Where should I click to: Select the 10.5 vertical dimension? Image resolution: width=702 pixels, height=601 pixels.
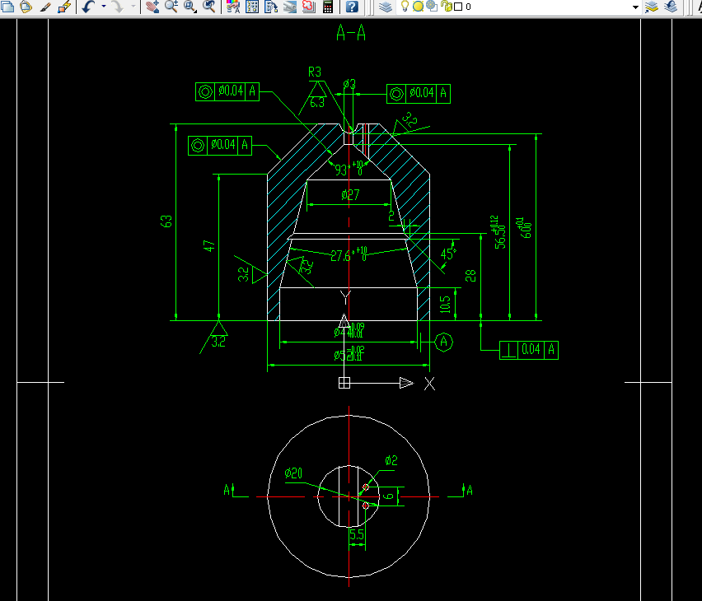(445, 305)
